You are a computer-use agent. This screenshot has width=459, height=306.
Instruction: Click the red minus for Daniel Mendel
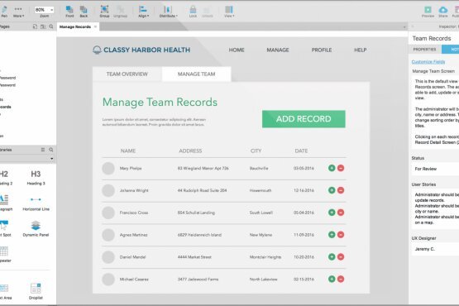pyautogui.click(x=341, y=257)
